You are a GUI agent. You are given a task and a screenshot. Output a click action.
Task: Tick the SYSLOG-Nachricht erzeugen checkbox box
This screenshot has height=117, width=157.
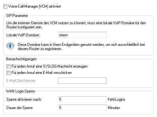point(8,66)
